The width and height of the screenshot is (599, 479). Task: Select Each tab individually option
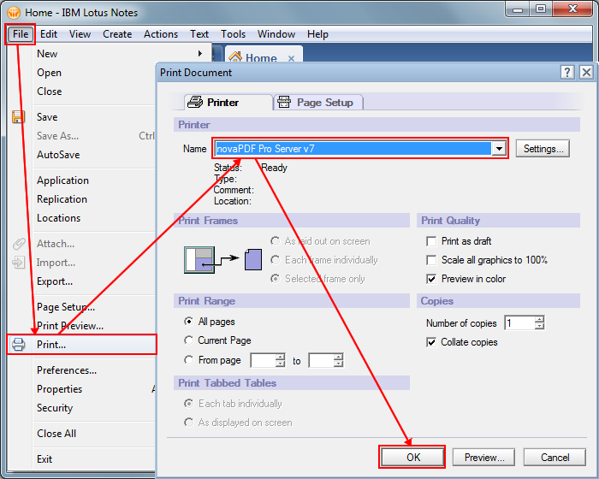[x=189, y=404]
